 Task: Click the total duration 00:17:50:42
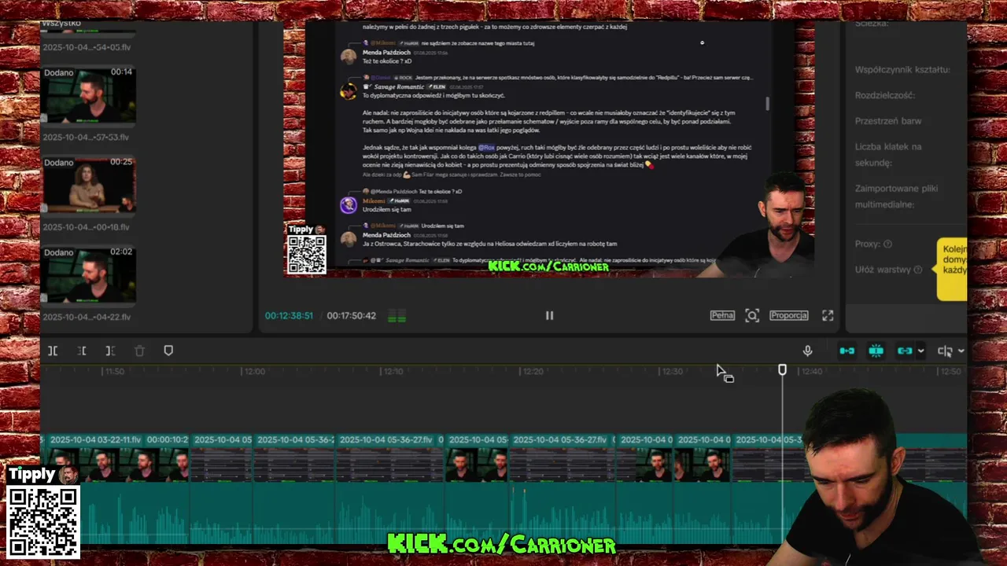(352, 316)
